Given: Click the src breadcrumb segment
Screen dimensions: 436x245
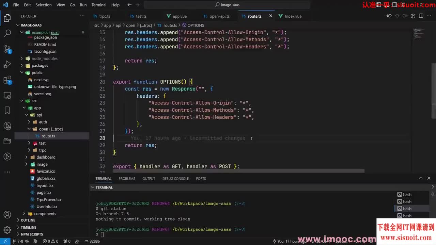Looking at the screenshot, I should click(97, 25).
